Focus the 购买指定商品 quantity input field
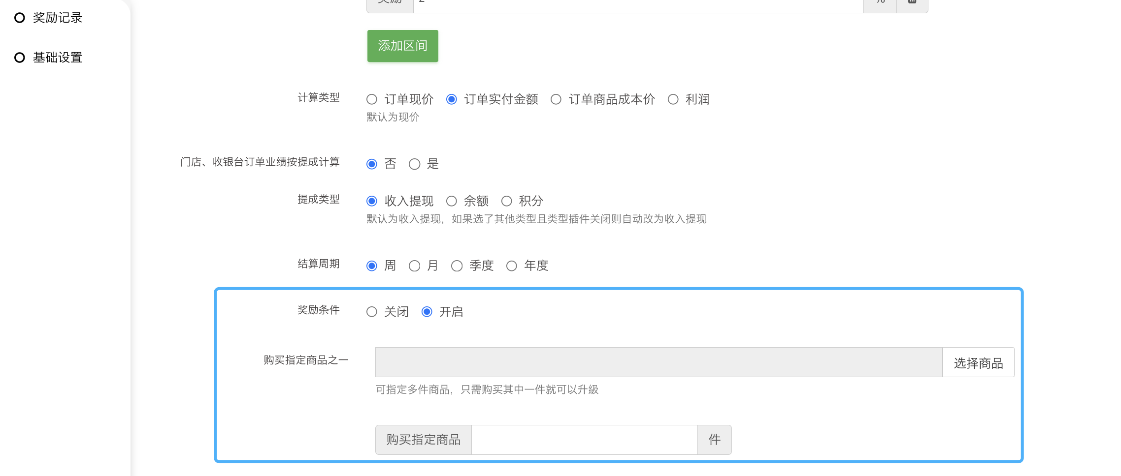 pyautogui.click(x=584, y=440)
